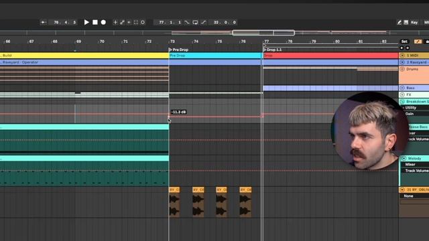Viewport: 429px width, 241px height.
Task: Toggle the Punch-Out switch
Action: [204, 22]
